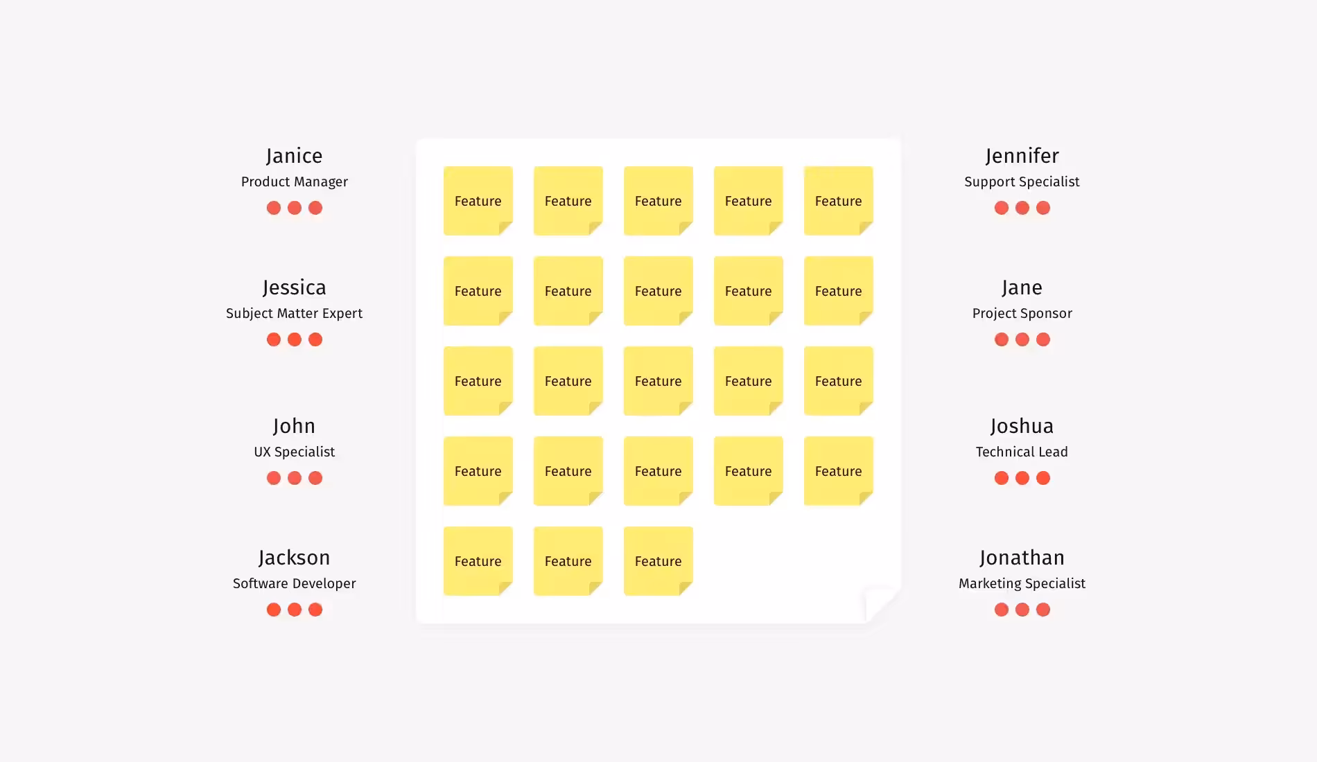Click the UX Specialist label
This screenshot has width=1317, height=762.
(x=295, y=452)
